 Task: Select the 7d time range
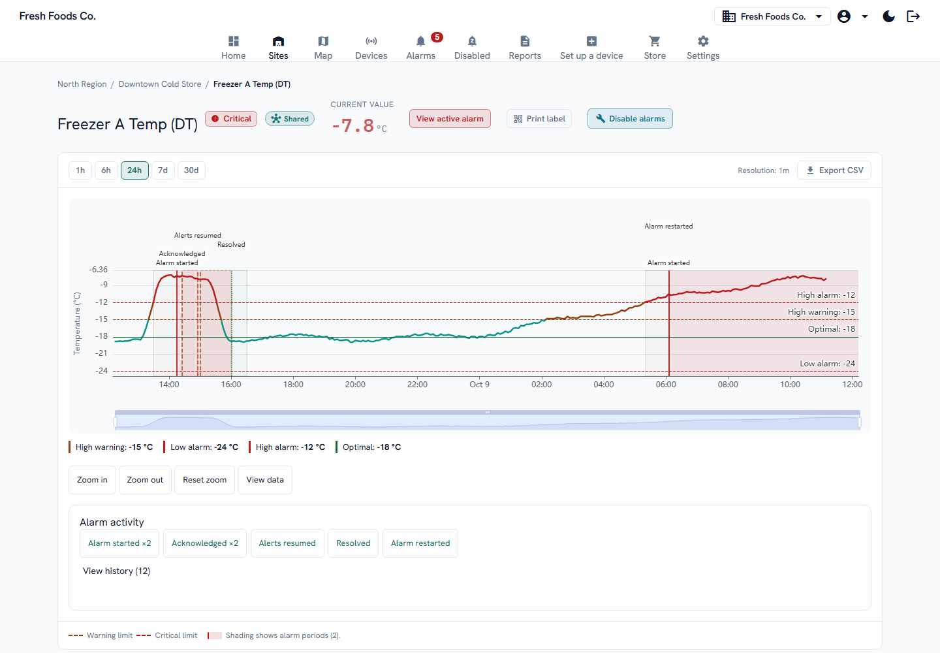pyautogui.click(x=163, y=170)
